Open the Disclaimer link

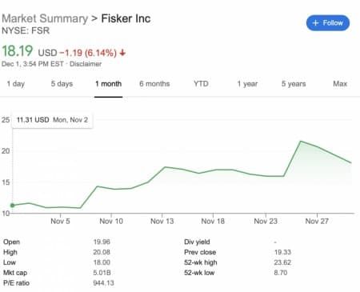(x=86, y=64)
